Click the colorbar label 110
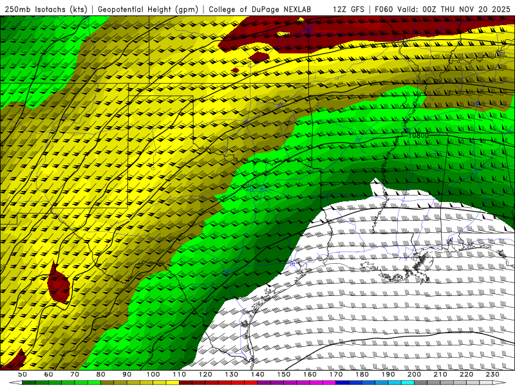This screenshot has width=515, height=386. (180, 374)
